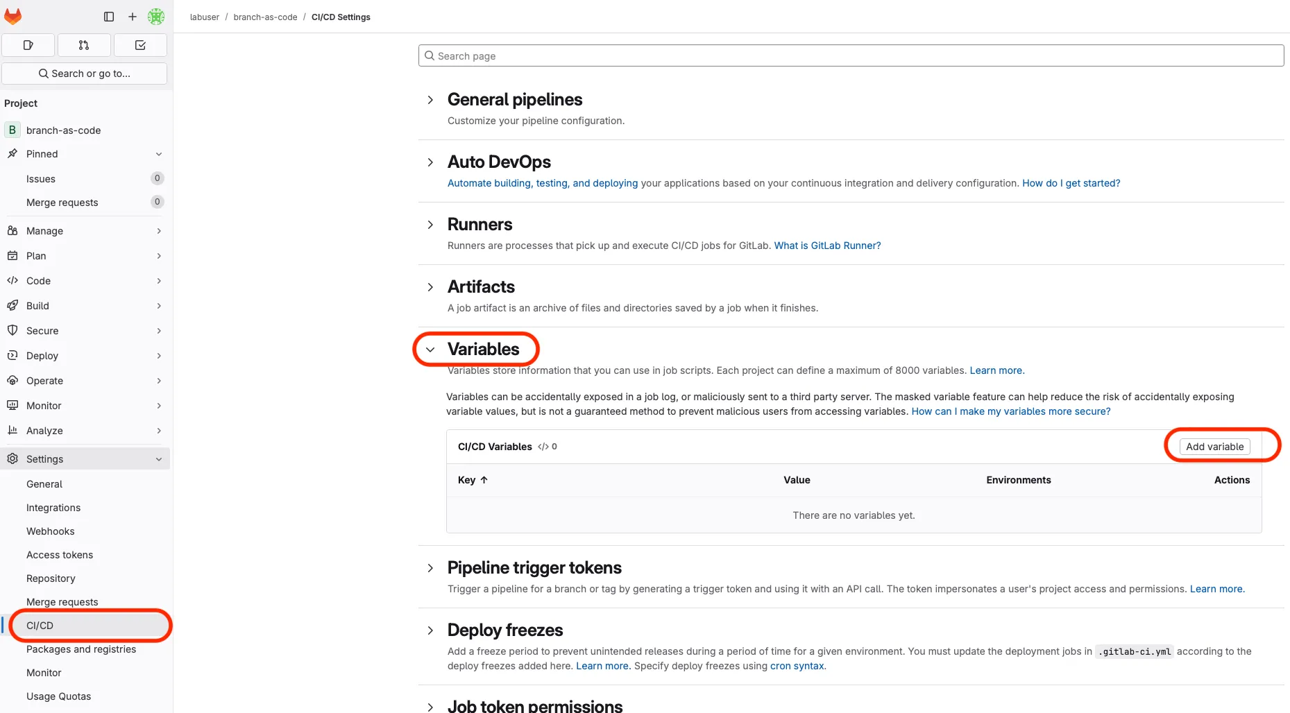Viewport: 1290px width, 713px height.
Task: Click the magnifier in Search or go to
Action: pos(43,73)
